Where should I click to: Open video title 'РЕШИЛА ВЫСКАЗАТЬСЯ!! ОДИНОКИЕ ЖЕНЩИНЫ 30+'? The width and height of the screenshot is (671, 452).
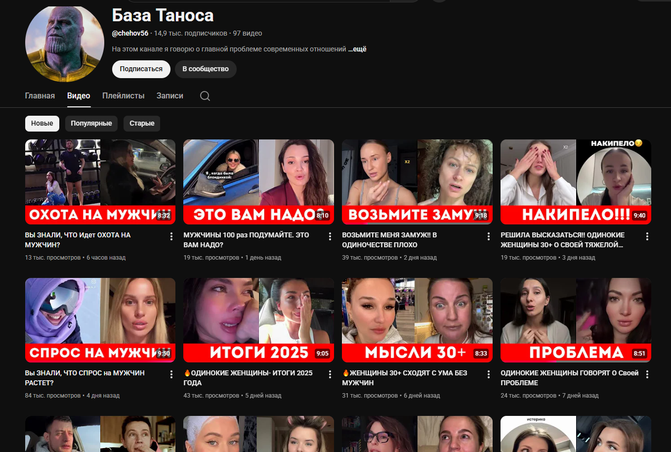coord(563,240)
